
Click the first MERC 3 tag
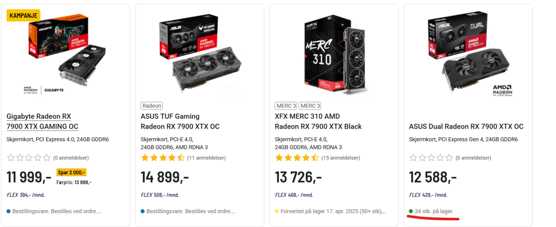286,106
